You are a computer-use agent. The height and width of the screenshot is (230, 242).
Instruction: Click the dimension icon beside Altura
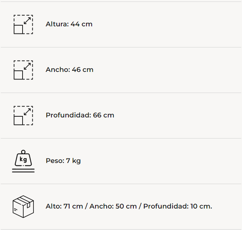pyautogui.click(x=23, y=24)
